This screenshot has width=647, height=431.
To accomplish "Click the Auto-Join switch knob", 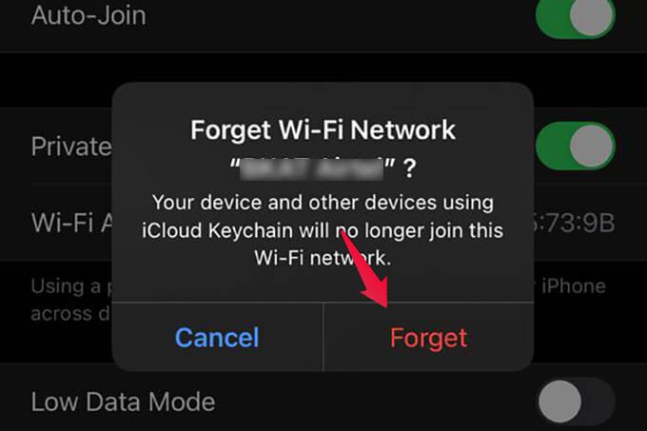I will click(x=592, y=16).
